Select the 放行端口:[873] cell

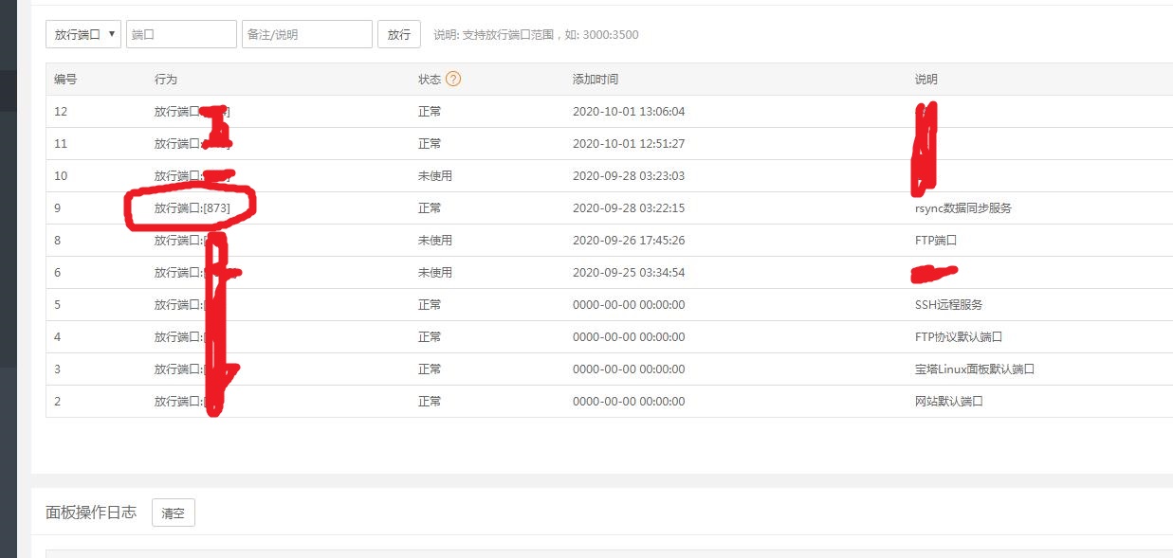[x=192, y=207]
